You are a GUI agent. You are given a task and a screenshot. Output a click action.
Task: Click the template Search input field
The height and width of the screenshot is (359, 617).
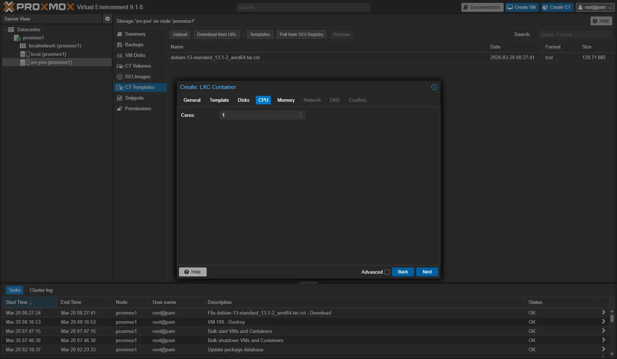[x=575, y=35]
